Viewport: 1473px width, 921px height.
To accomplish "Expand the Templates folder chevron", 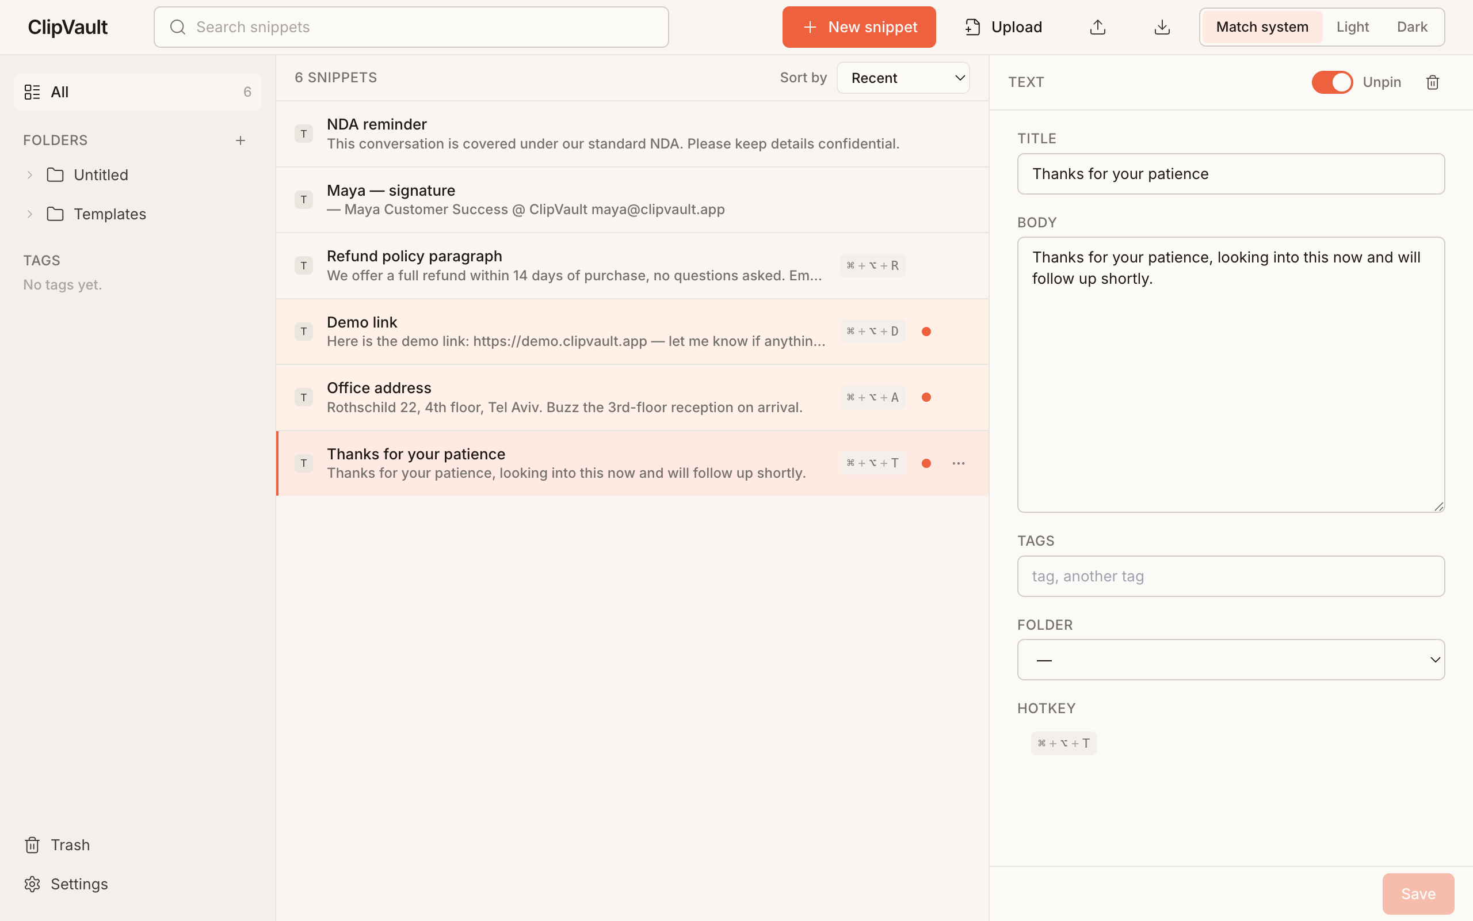I will 29,214.
